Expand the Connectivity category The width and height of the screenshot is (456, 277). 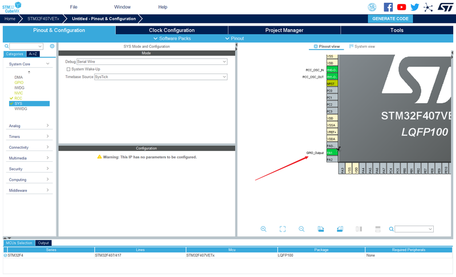tap(29, 148)
